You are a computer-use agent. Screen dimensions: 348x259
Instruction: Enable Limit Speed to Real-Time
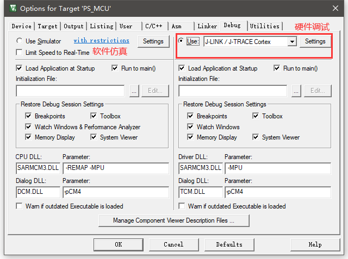click(20, 53)
